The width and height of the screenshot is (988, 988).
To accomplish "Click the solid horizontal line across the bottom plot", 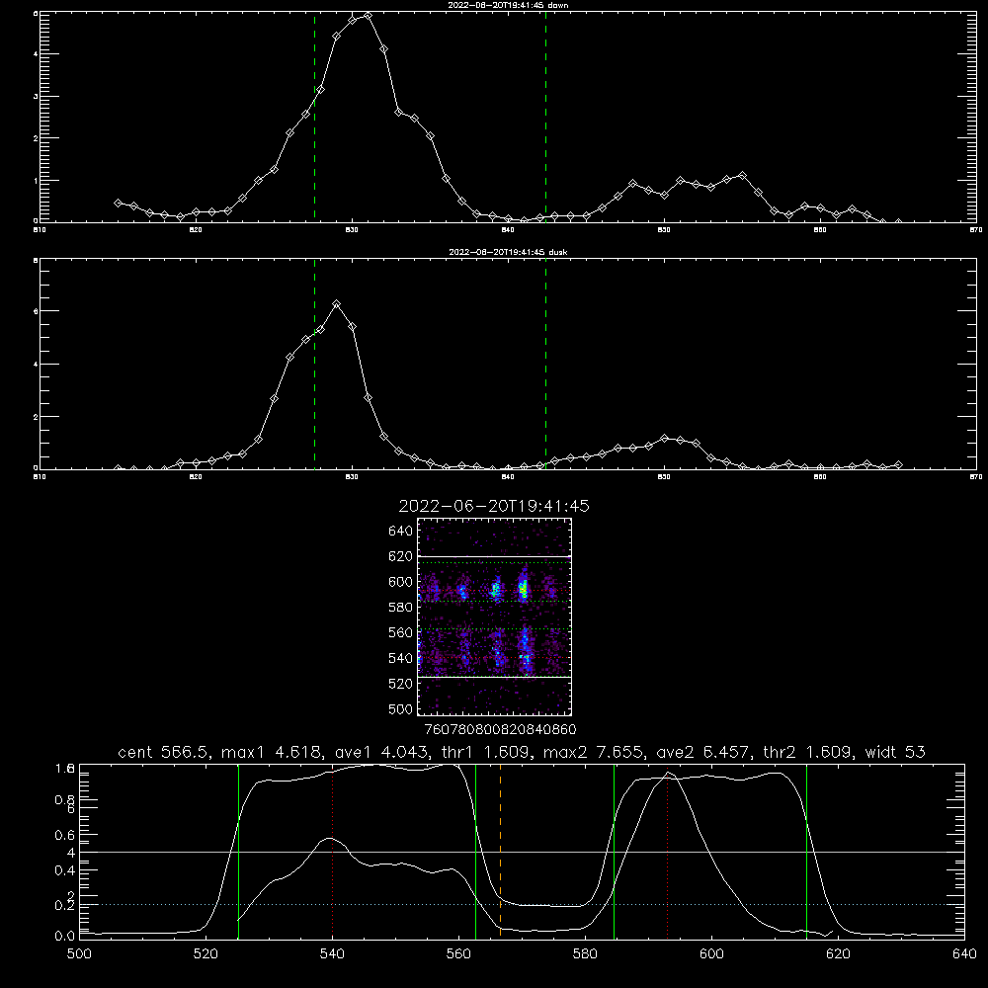I will [x=522, y=852].
